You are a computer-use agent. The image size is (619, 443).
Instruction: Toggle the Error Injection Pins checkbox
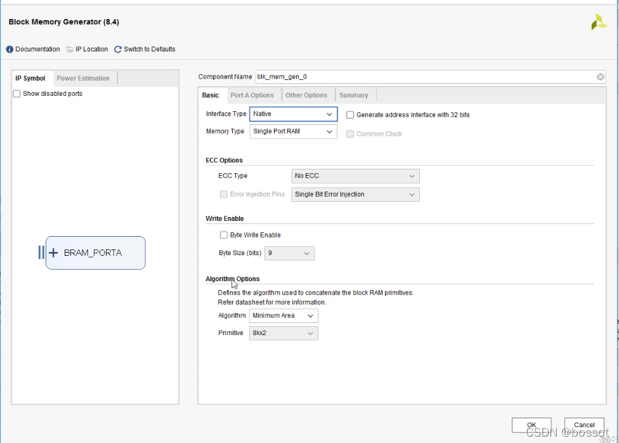coord(223,194)
